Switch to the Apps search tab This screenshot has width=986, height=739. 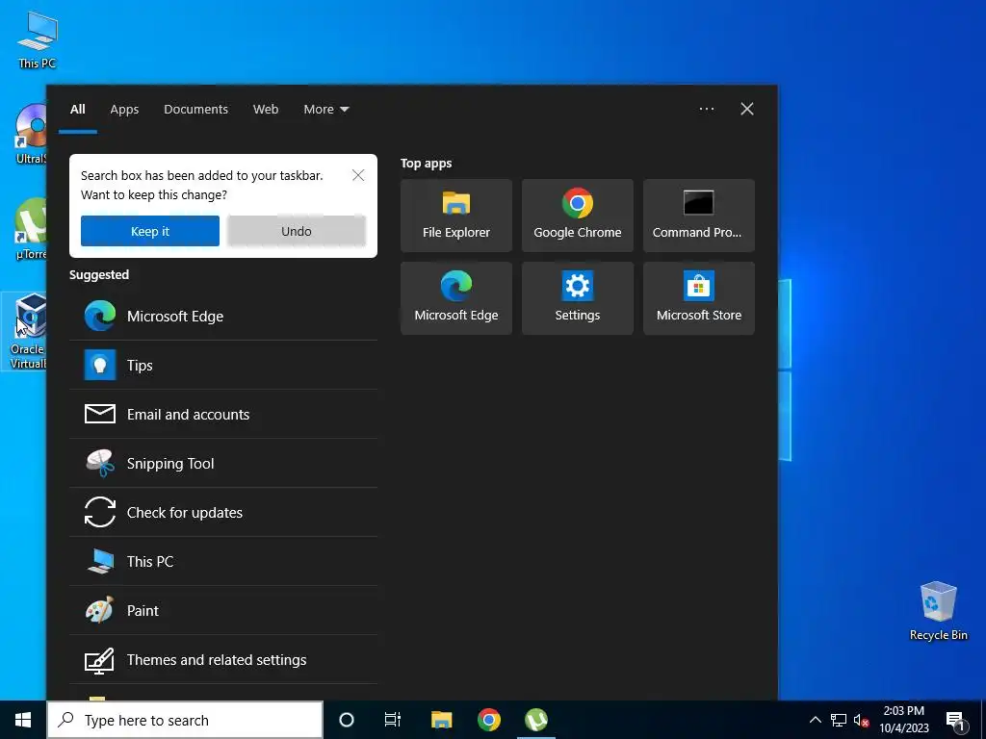(x=124, y=110)
